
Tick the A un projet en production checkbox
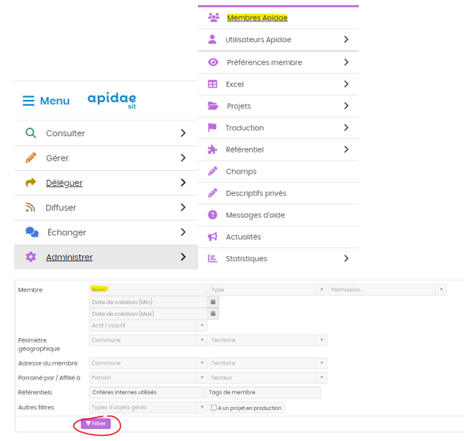pyautogui.click(x=214, y=408)
